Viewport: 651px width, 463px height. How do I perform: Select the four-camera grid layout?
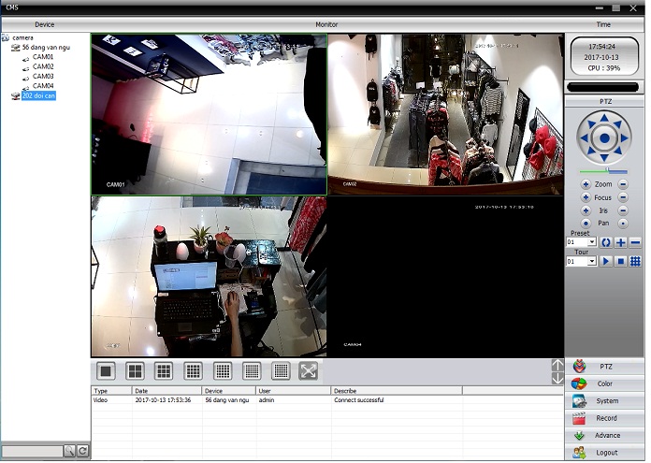tap(135, 371)
